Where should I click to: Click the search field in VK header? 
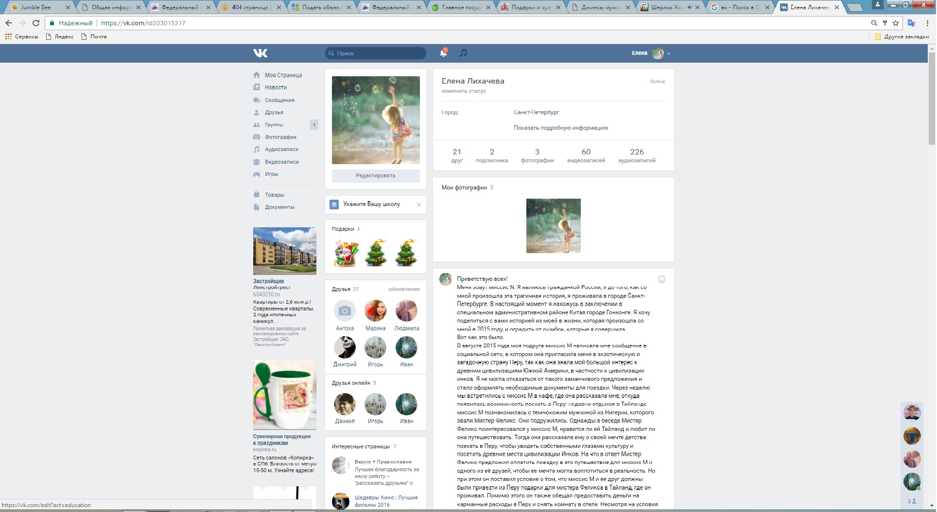click(x=376, y=53)
